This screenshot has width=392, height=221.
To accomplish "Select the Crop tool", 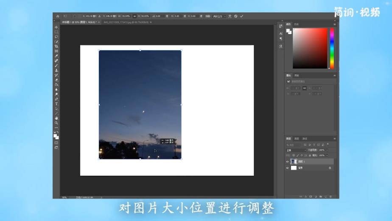I will (56, 46).
